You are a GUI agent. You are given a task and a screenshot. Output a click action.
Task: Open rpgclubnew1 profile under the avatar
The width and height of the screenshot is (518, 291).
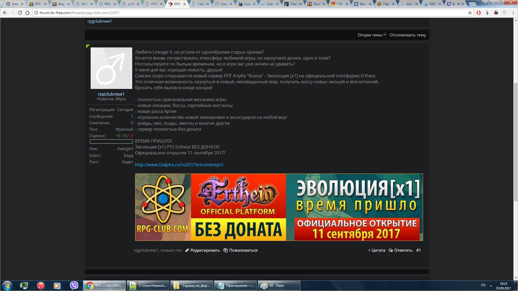click(x=111, y=94)
